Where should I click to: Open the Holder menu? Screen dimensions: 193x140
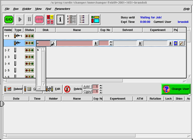tap(27, 9)
